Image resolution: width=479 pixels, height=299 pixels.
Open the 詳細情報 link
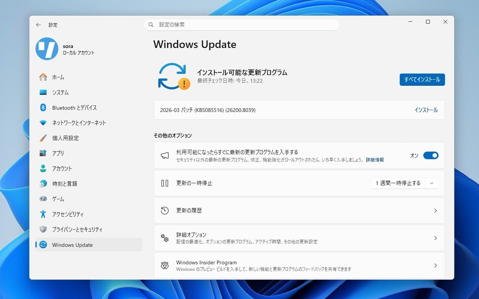coord(375,160)
